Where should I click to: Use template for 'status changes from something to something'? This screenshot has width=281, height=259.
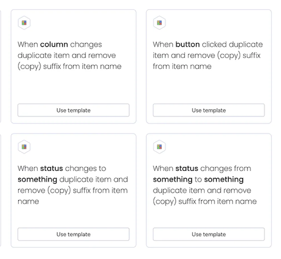209,234
